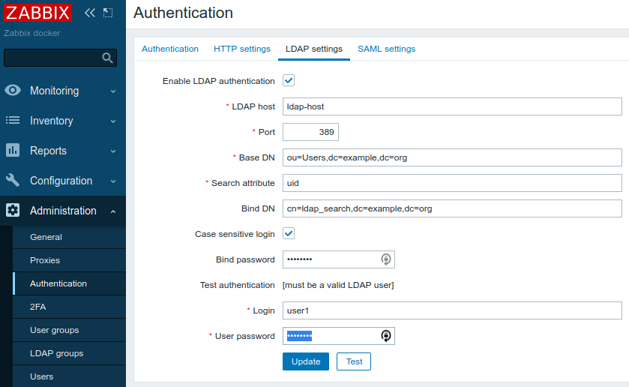Open Proxies in the sidebar

(x=69, y=260)
